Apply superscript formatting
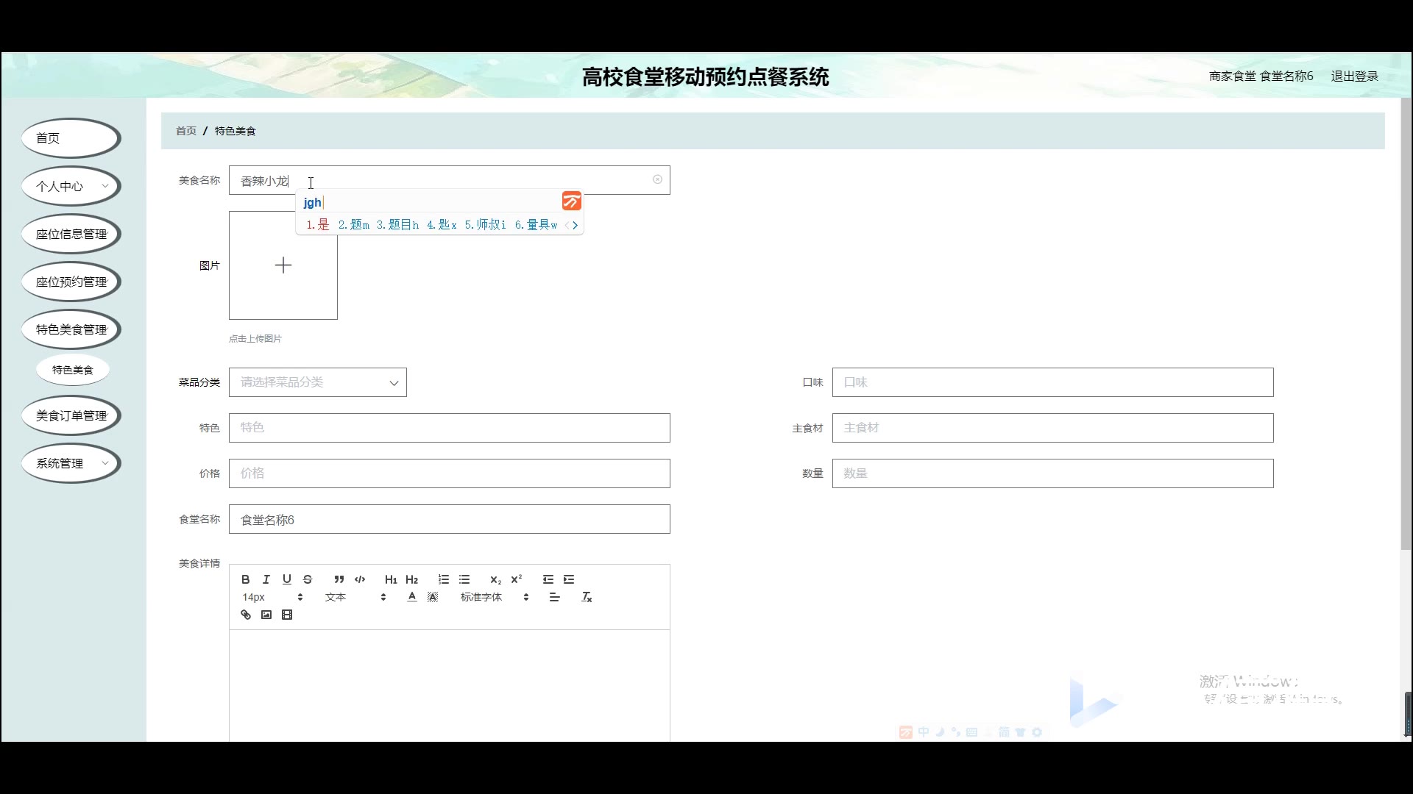Image resolution: width=1413 pixels, height=794 pixels. tap(517, 579)
